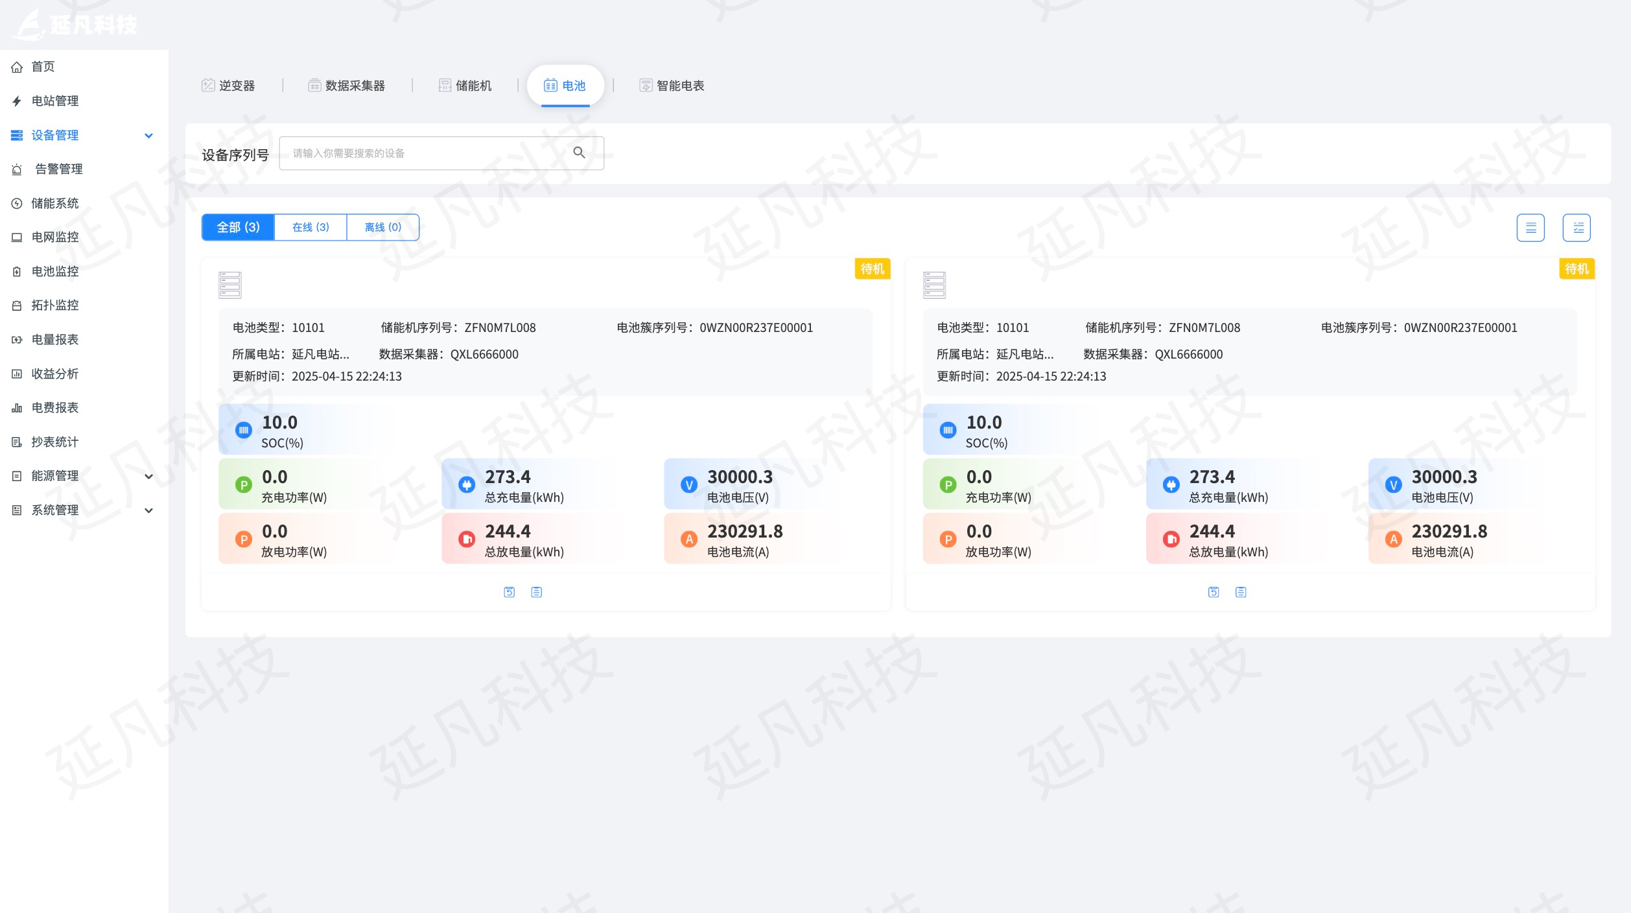Expand the 系统管理 section
The width and height of the screenshot is (1631, 913).
[x=149, y=510]
